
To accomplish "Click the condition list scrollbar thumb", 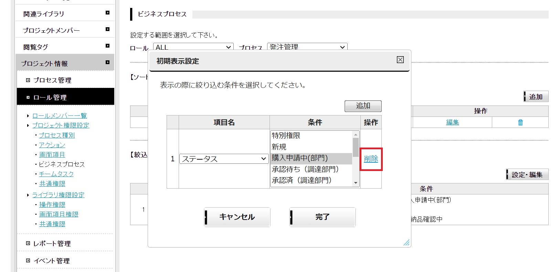I will 356,147.
